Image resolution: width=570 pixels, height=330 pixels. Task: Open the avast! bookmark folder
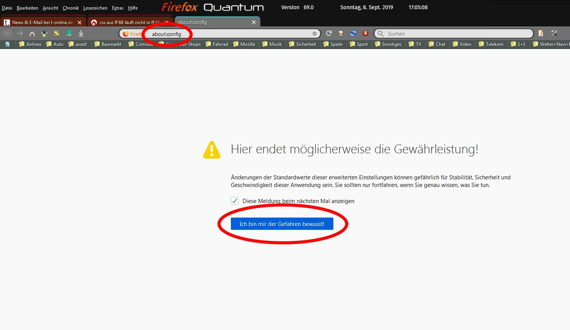pyautogui.click(x=78, y=44)
